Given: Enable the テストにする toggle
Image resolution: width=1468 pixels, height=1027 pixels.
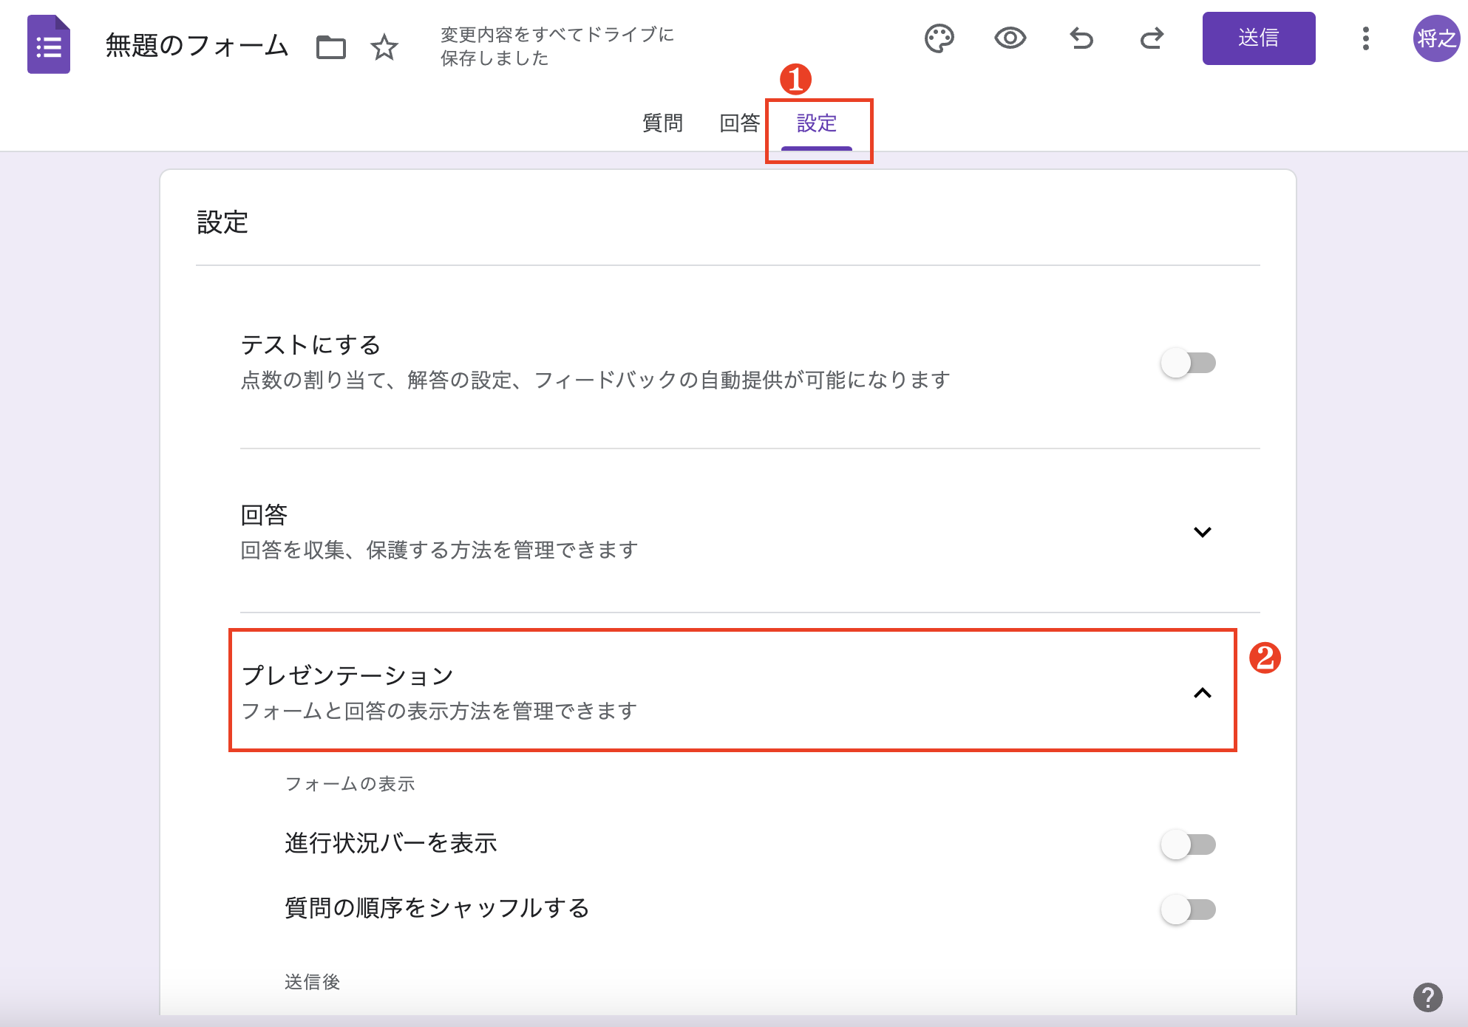Looking at the screenshot, I should coord(1187,363).
